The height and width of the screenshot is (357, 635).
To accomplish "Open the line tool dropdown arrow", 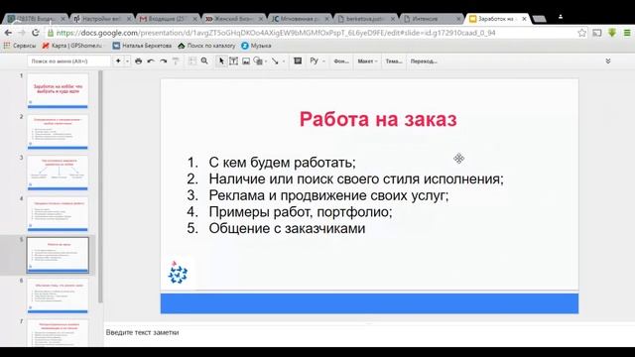I will pyautogui.click(x=284, y=61).
